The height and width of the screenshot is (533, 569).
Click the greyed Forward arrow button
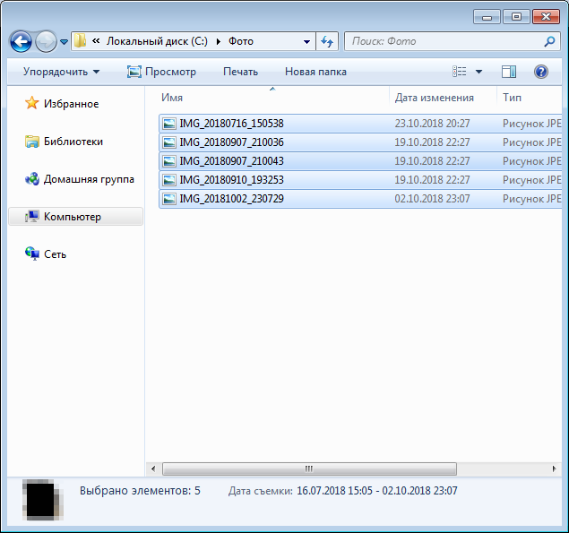tap(46, 42)
